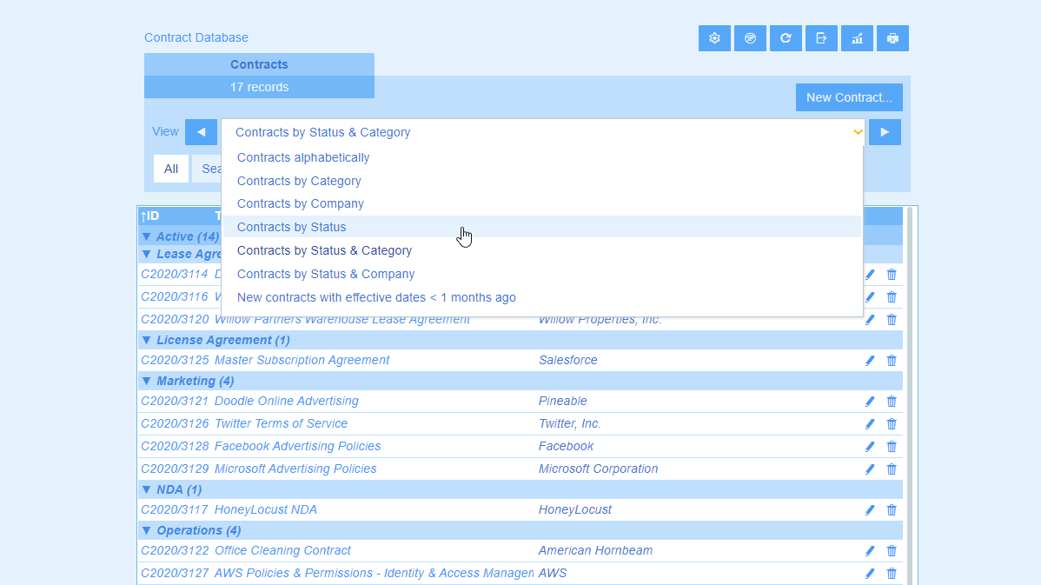Image resolution: width=1041 pixels, height=585 pixels.
Task: Click the print icon in top toolbar
Action: [x=892, y=38]
